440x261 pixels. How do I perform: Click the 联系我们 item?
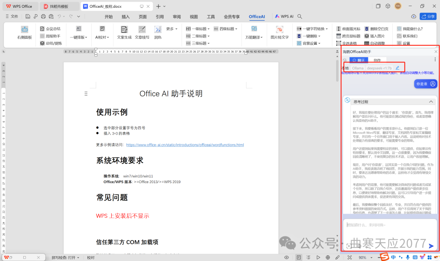point(407,36)
